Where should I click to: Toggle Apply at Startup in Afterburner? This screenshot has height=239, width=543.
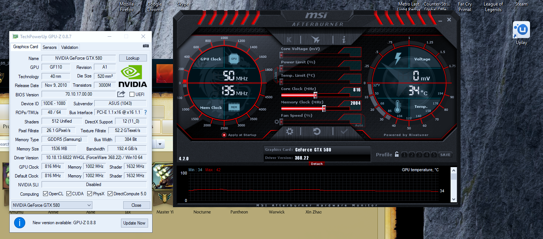click(x=224, y=135)
